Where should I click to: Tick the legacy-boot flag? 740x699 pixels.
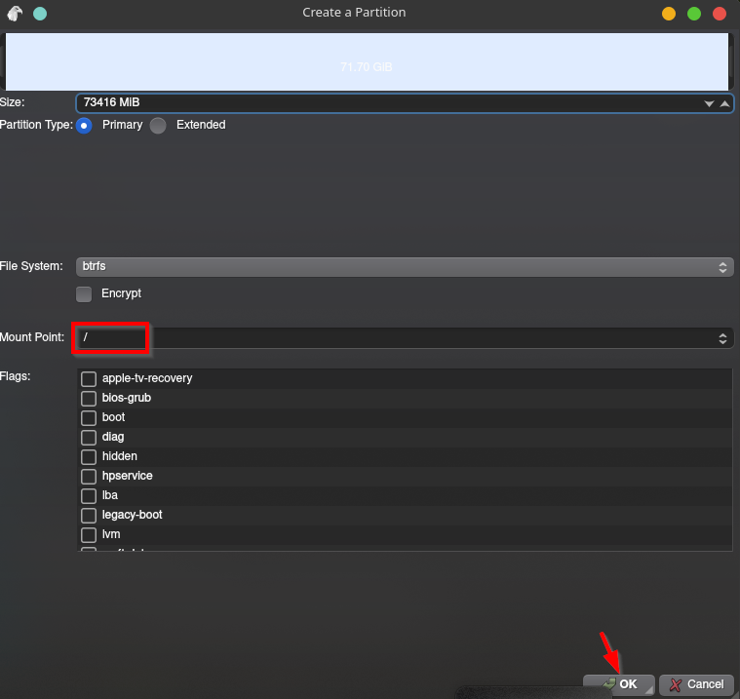[89, 515]
